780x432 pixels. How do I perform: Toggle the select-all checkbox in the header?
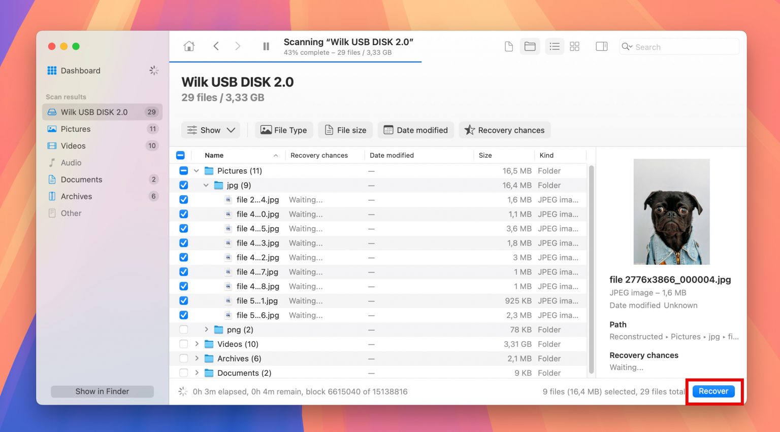click(x=181, y=155)
